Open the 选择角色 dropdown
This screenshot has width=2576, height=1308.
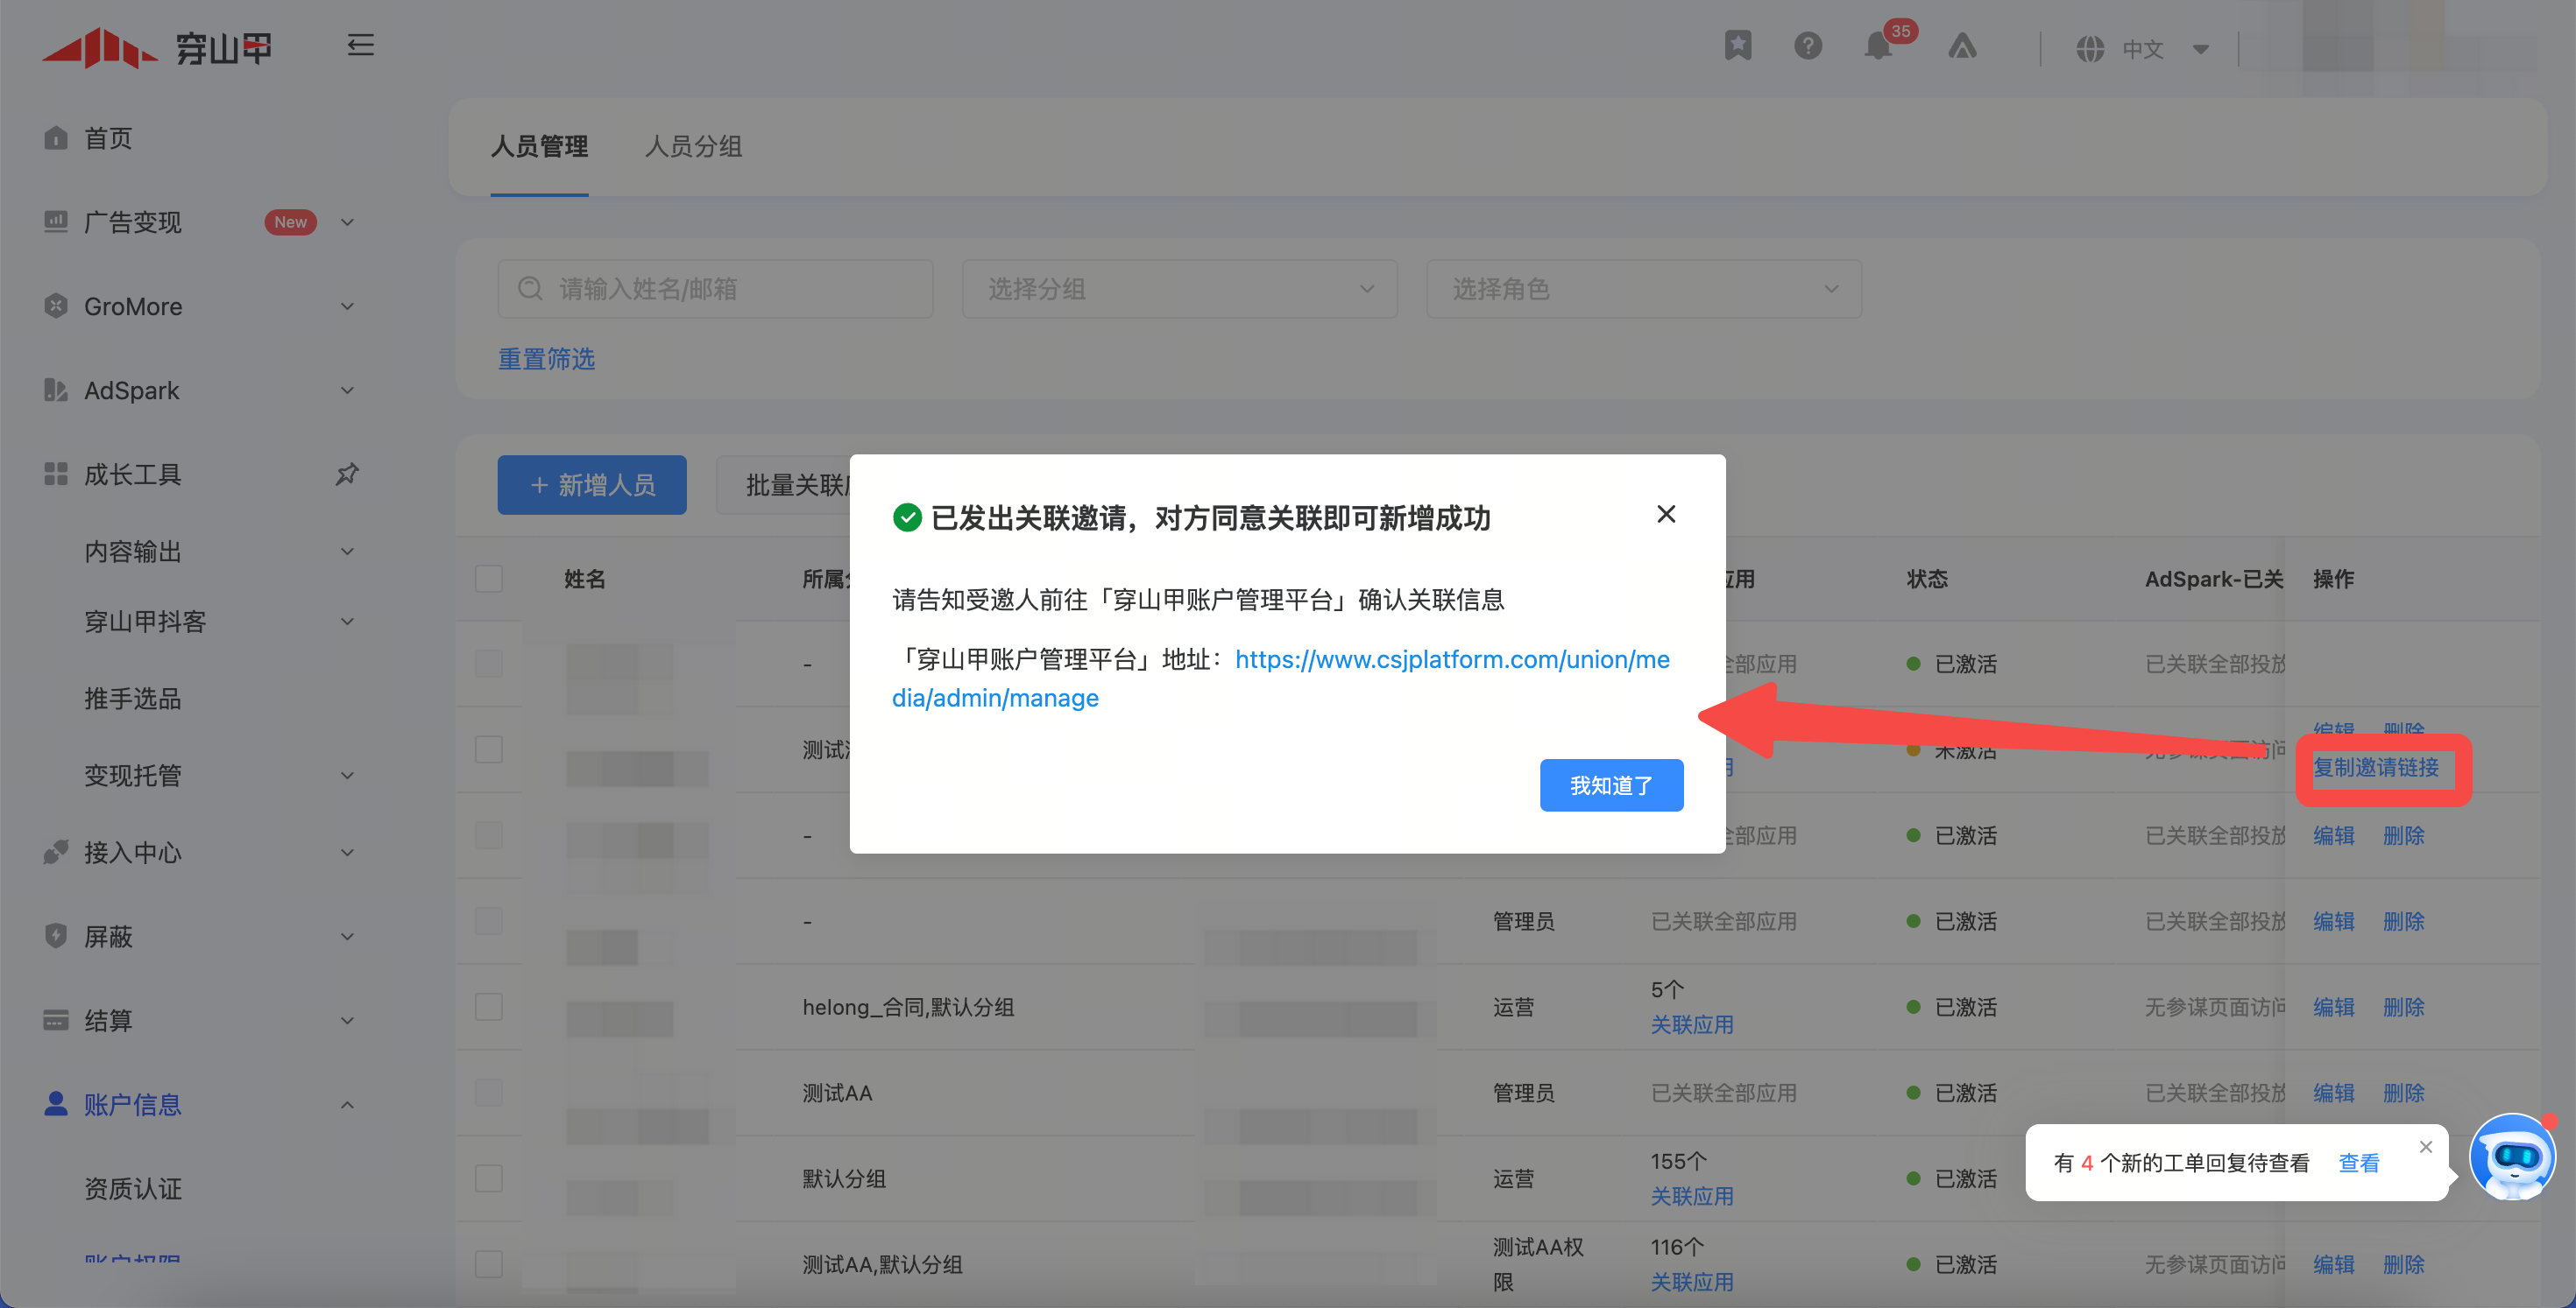[1644, 289]
